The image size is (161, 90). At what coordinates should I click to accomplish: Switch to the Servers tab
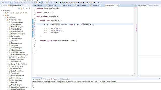point(46,79)
